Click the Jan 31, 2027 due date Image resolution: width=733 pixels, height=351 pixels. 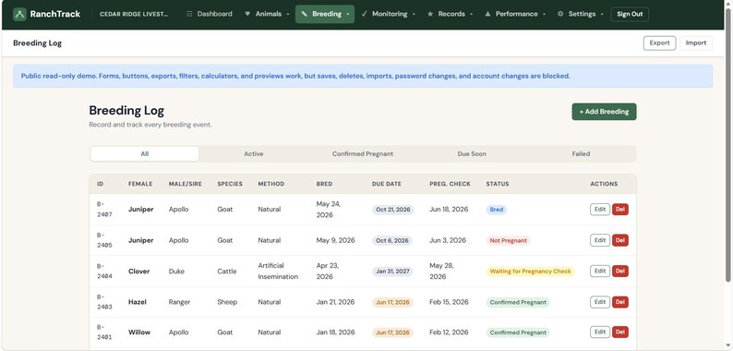392,272
